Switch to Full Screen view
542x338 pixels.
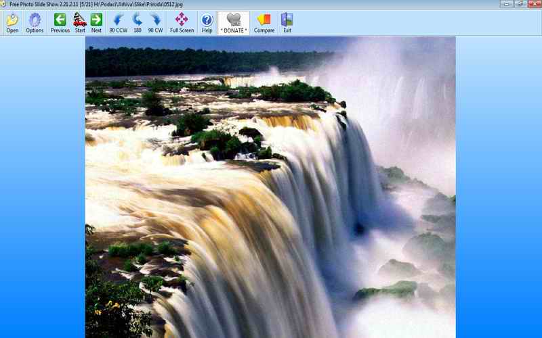pyautogui.click(x=182, y=22)
